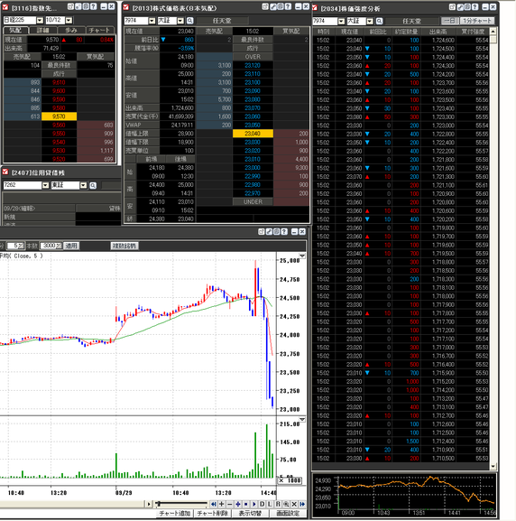Click the zoom-out minus icon below chart
This screenshot has height=521, width=516.
click(230, 504)
